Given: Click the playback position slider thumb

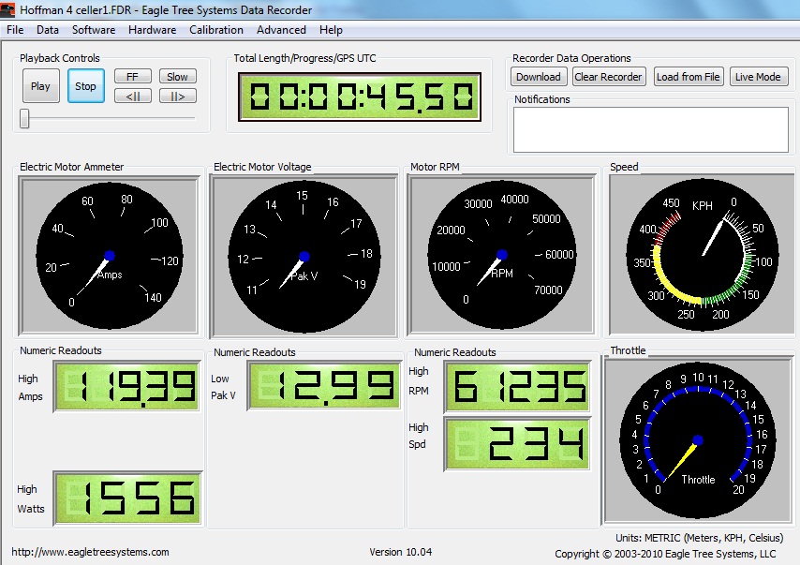Looking at the screenshot, I should pos(24,118).
